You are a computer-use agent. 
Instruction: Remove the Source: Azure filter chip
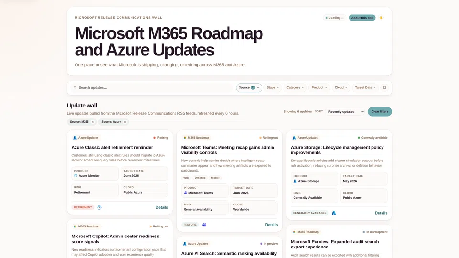pos(125,122)
